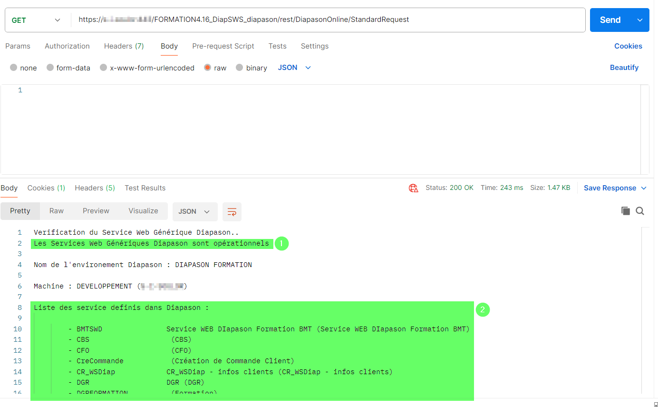658x407 pixels.
Task: Select the none body type radio
Action: tap(14, 68)
